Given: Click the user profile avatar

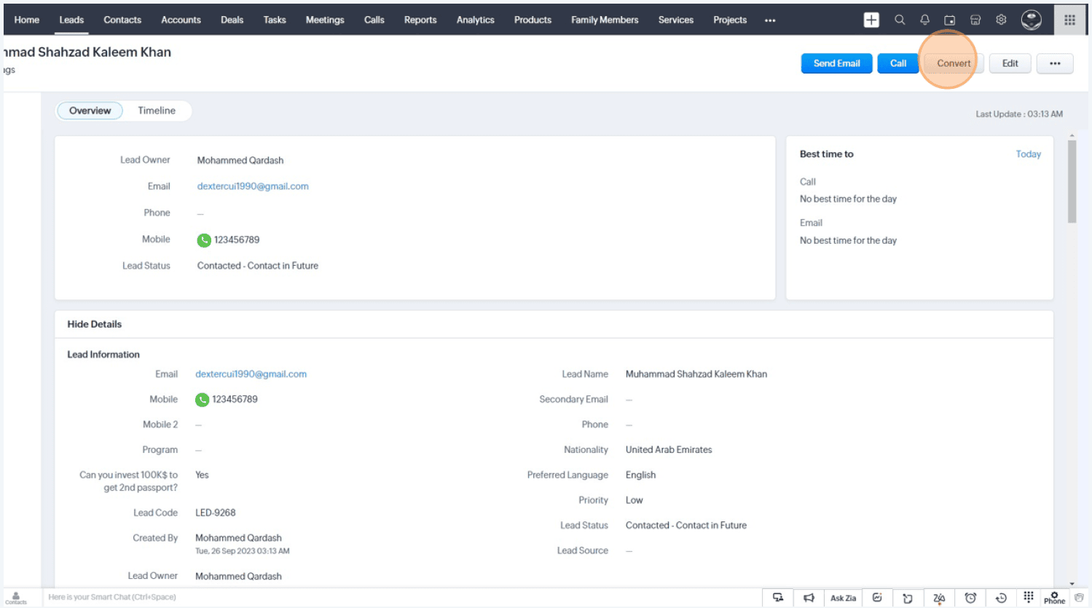Looking at the screenshot, I should 1031,20.
